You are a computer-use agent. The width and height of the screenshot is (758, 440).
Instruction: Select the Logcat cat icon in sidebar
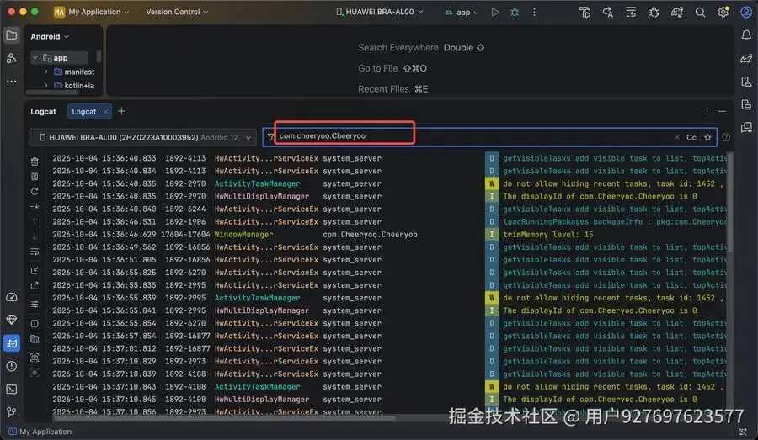pyautogui.click(x=12, y=343)
